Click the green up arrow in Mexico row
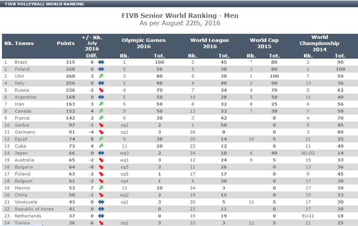 [x=101, y=188]
